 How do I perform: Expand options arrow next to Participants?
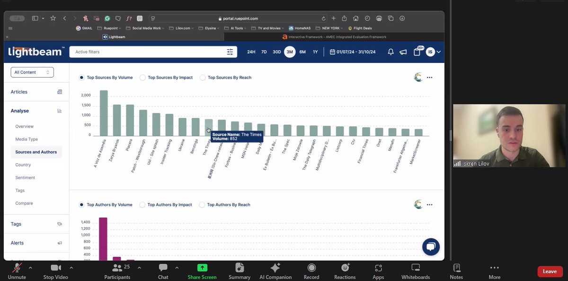click(139, 268)
